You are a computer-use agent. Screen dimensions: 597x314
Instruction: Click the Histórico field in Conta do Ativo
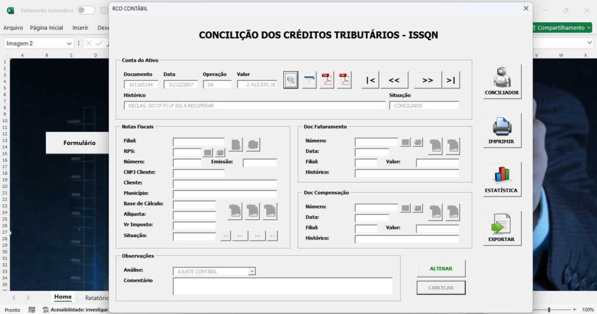click(254, 105)
